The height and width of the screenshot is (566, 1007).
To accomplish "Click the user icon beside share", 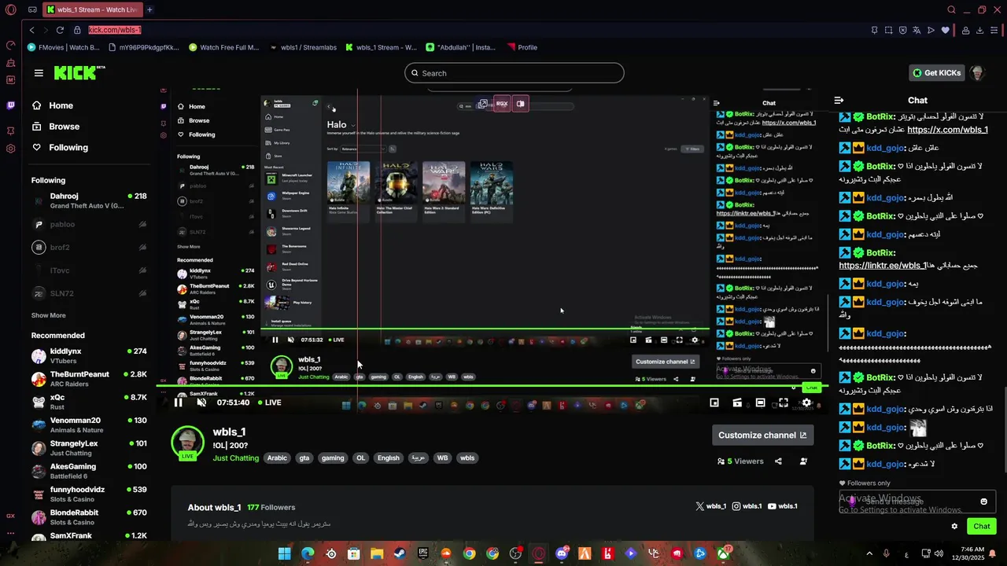I will point(803,461).
